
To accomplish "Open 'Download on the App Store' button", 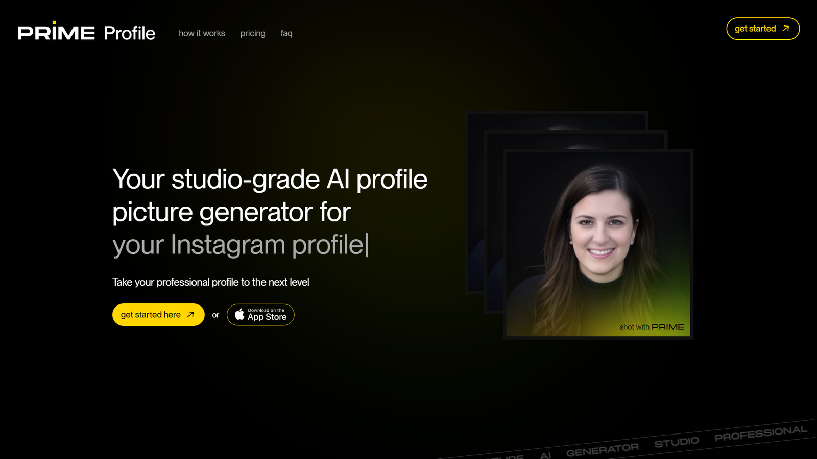I will tap(260, 315).
